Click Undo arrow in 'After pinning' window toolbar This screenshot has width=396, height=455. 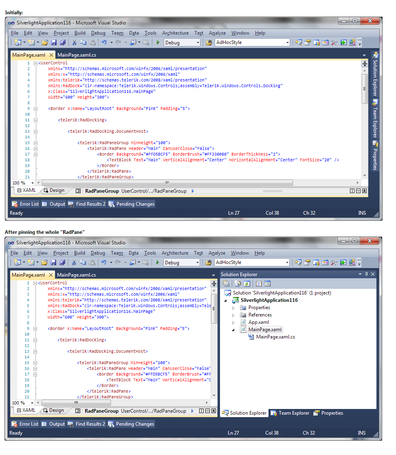(103, 263)
